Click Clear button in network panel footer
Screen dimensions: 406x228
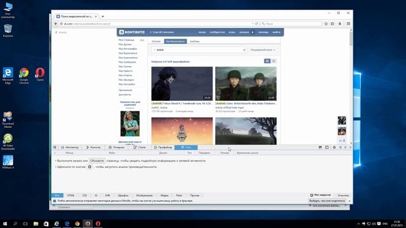tap(343, 196)
